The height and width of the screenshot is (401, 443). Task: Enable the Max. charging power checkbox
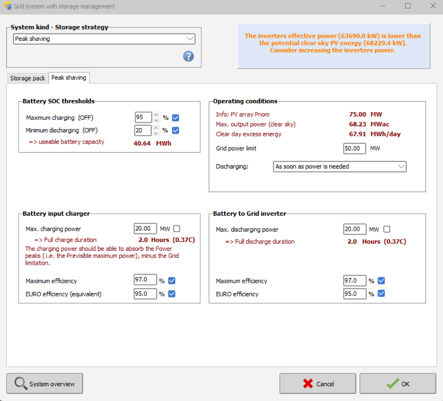click(x=177, y=229)
